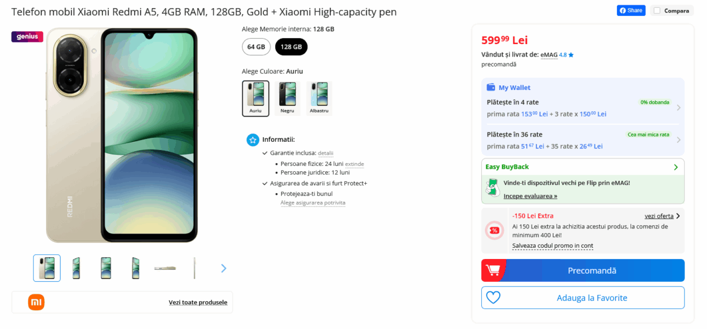Expand the 36 rate payment option
The image size is (707, 329).
pyautogui.click(x=679, y=140)
